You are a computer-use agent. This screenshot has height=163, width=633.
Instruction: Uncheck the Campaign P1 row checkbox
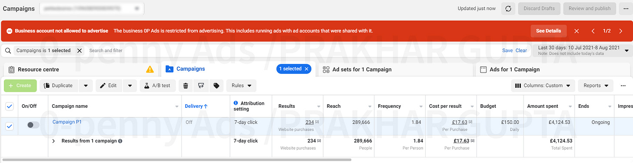9,126
